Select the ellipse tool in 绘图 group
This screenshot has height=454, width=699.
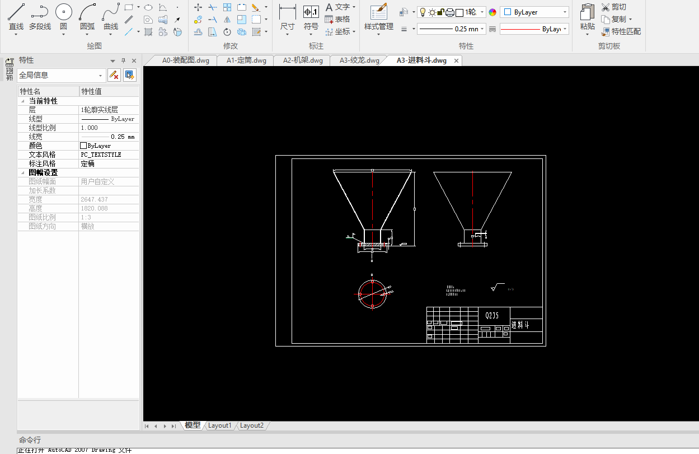(x=148, y=7)
